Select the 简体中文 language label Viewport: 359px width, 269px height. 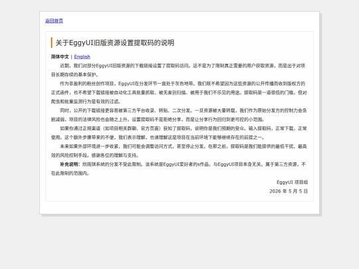(60, 56)
